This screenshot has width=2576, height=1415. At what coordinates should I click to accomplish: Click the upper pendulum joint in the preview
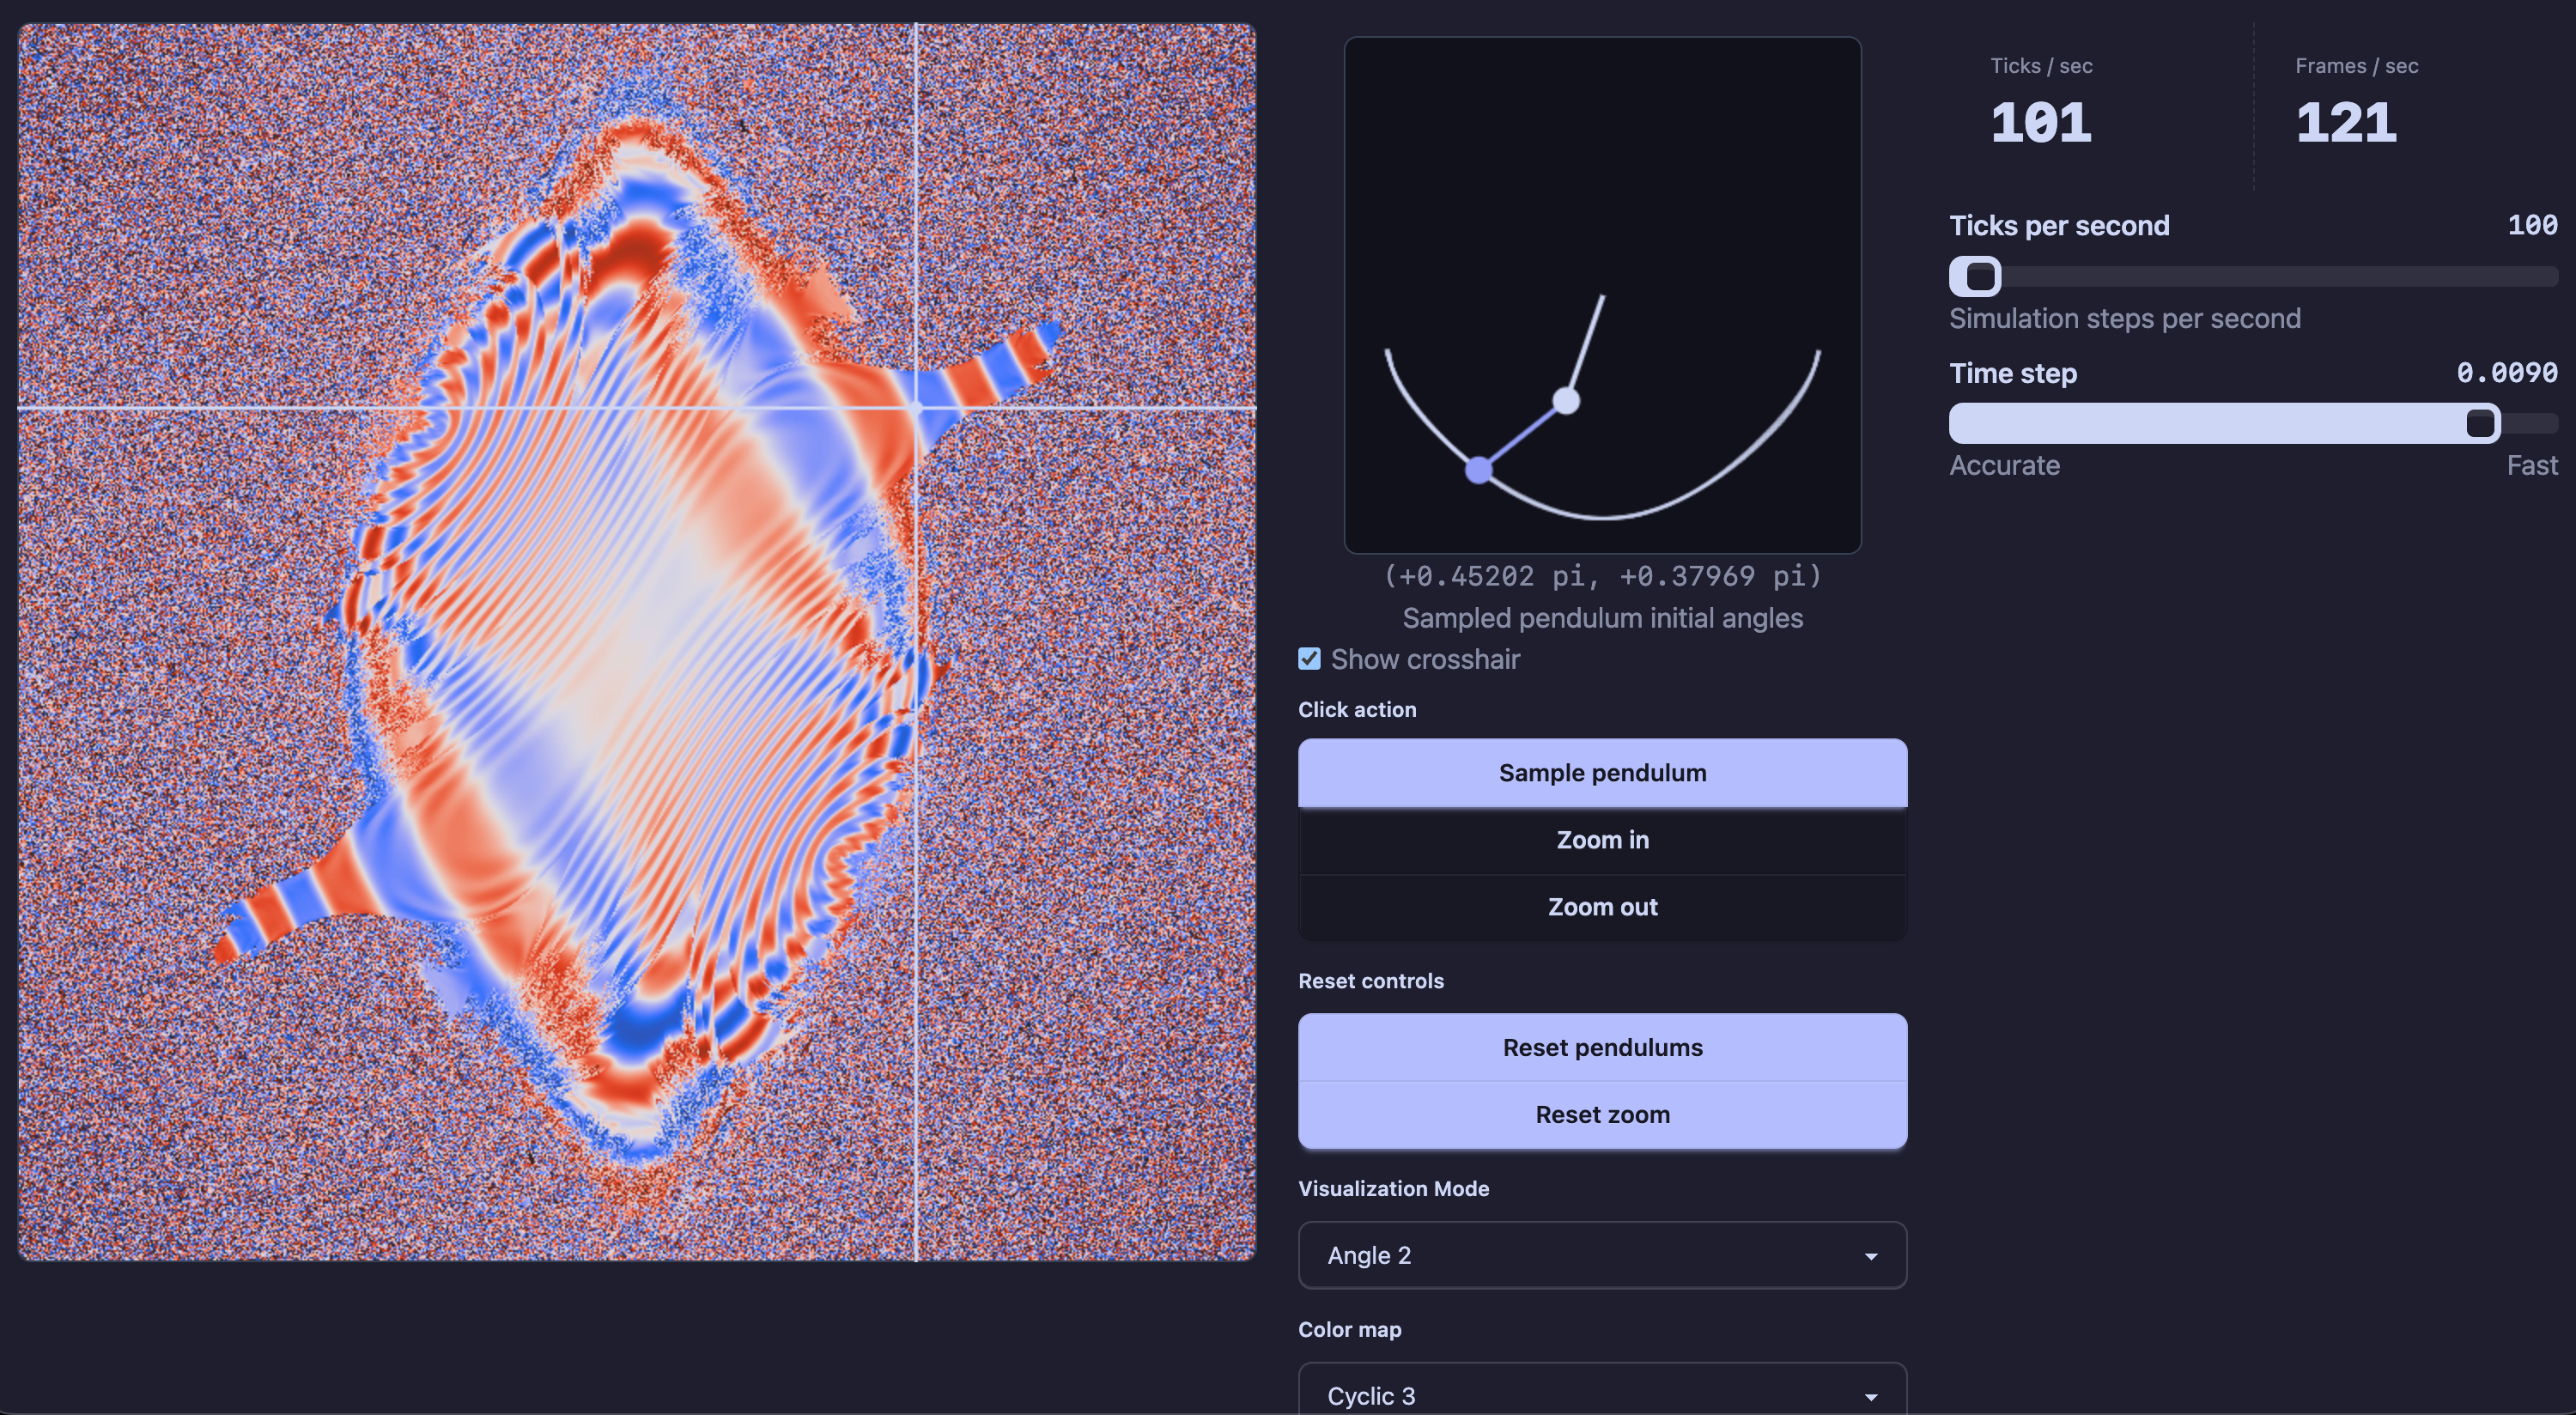click(1566, 401)
